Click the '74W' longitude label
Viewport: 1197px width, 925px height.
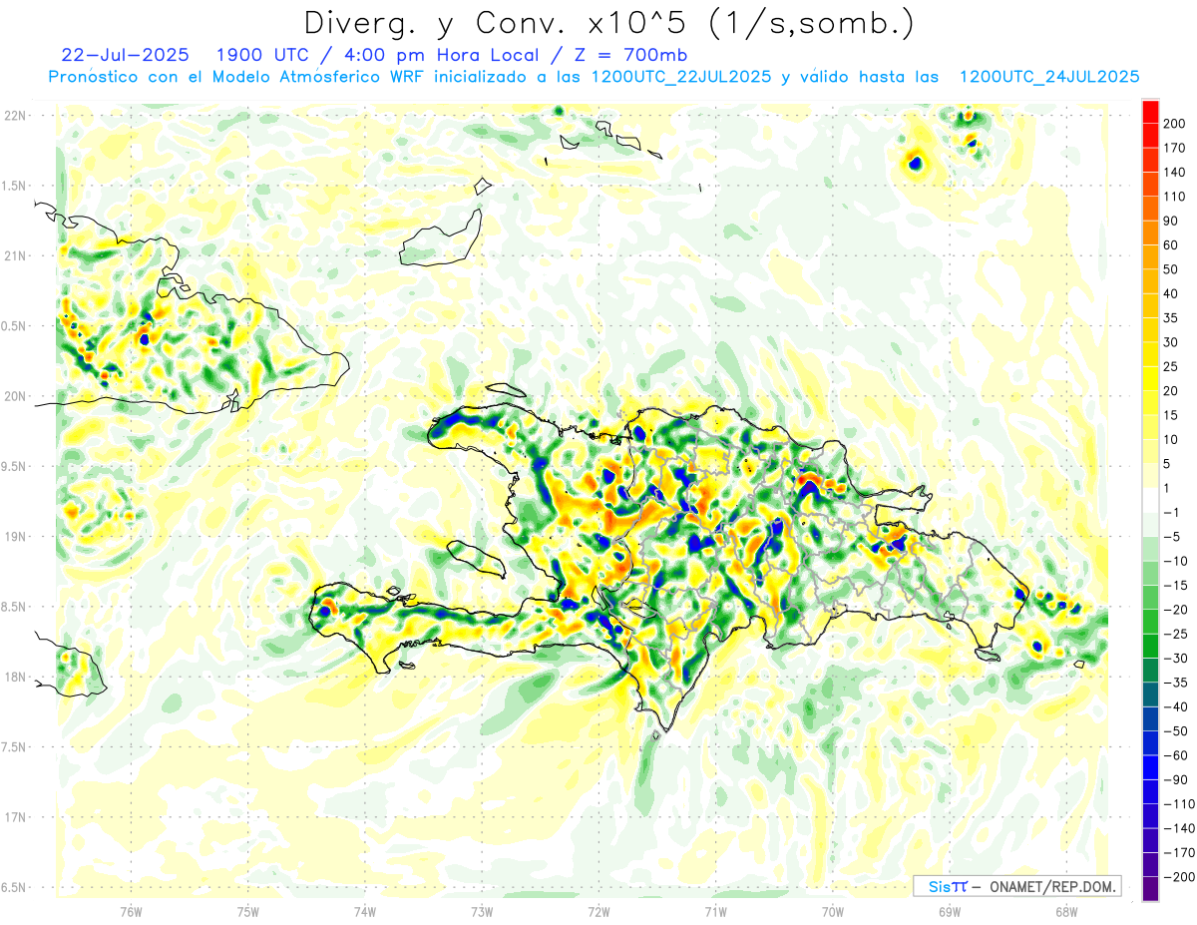click(364, 910)
